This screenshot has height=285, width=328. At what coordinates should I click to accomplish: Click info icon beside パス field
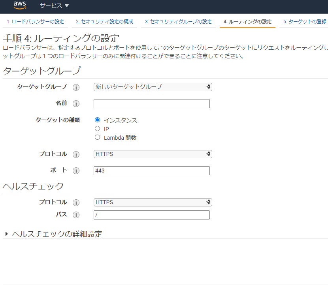pos(76,215)
